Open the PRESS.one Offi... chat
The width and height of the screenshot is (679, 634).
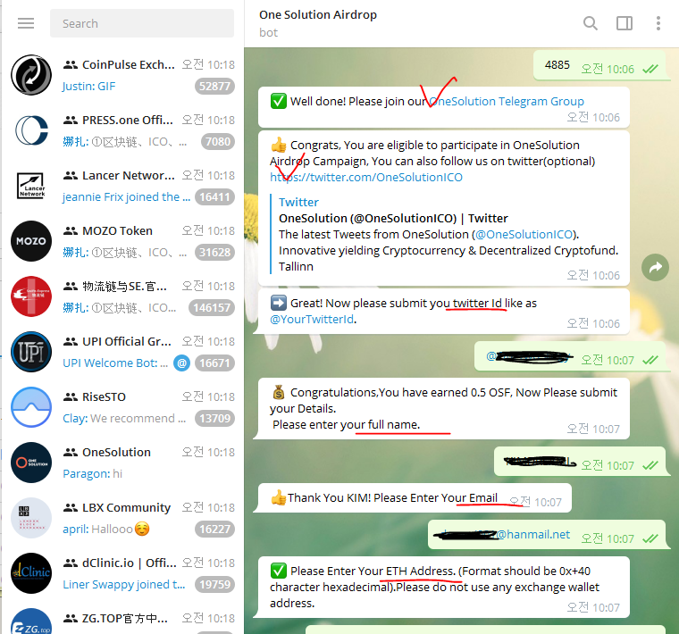(x=122, y=130)
